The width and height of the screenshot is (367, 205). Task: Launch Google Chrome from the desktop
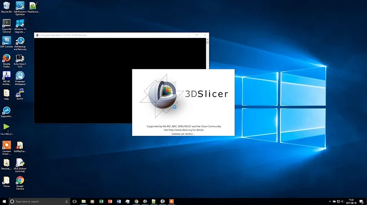(x=20, y=183)
